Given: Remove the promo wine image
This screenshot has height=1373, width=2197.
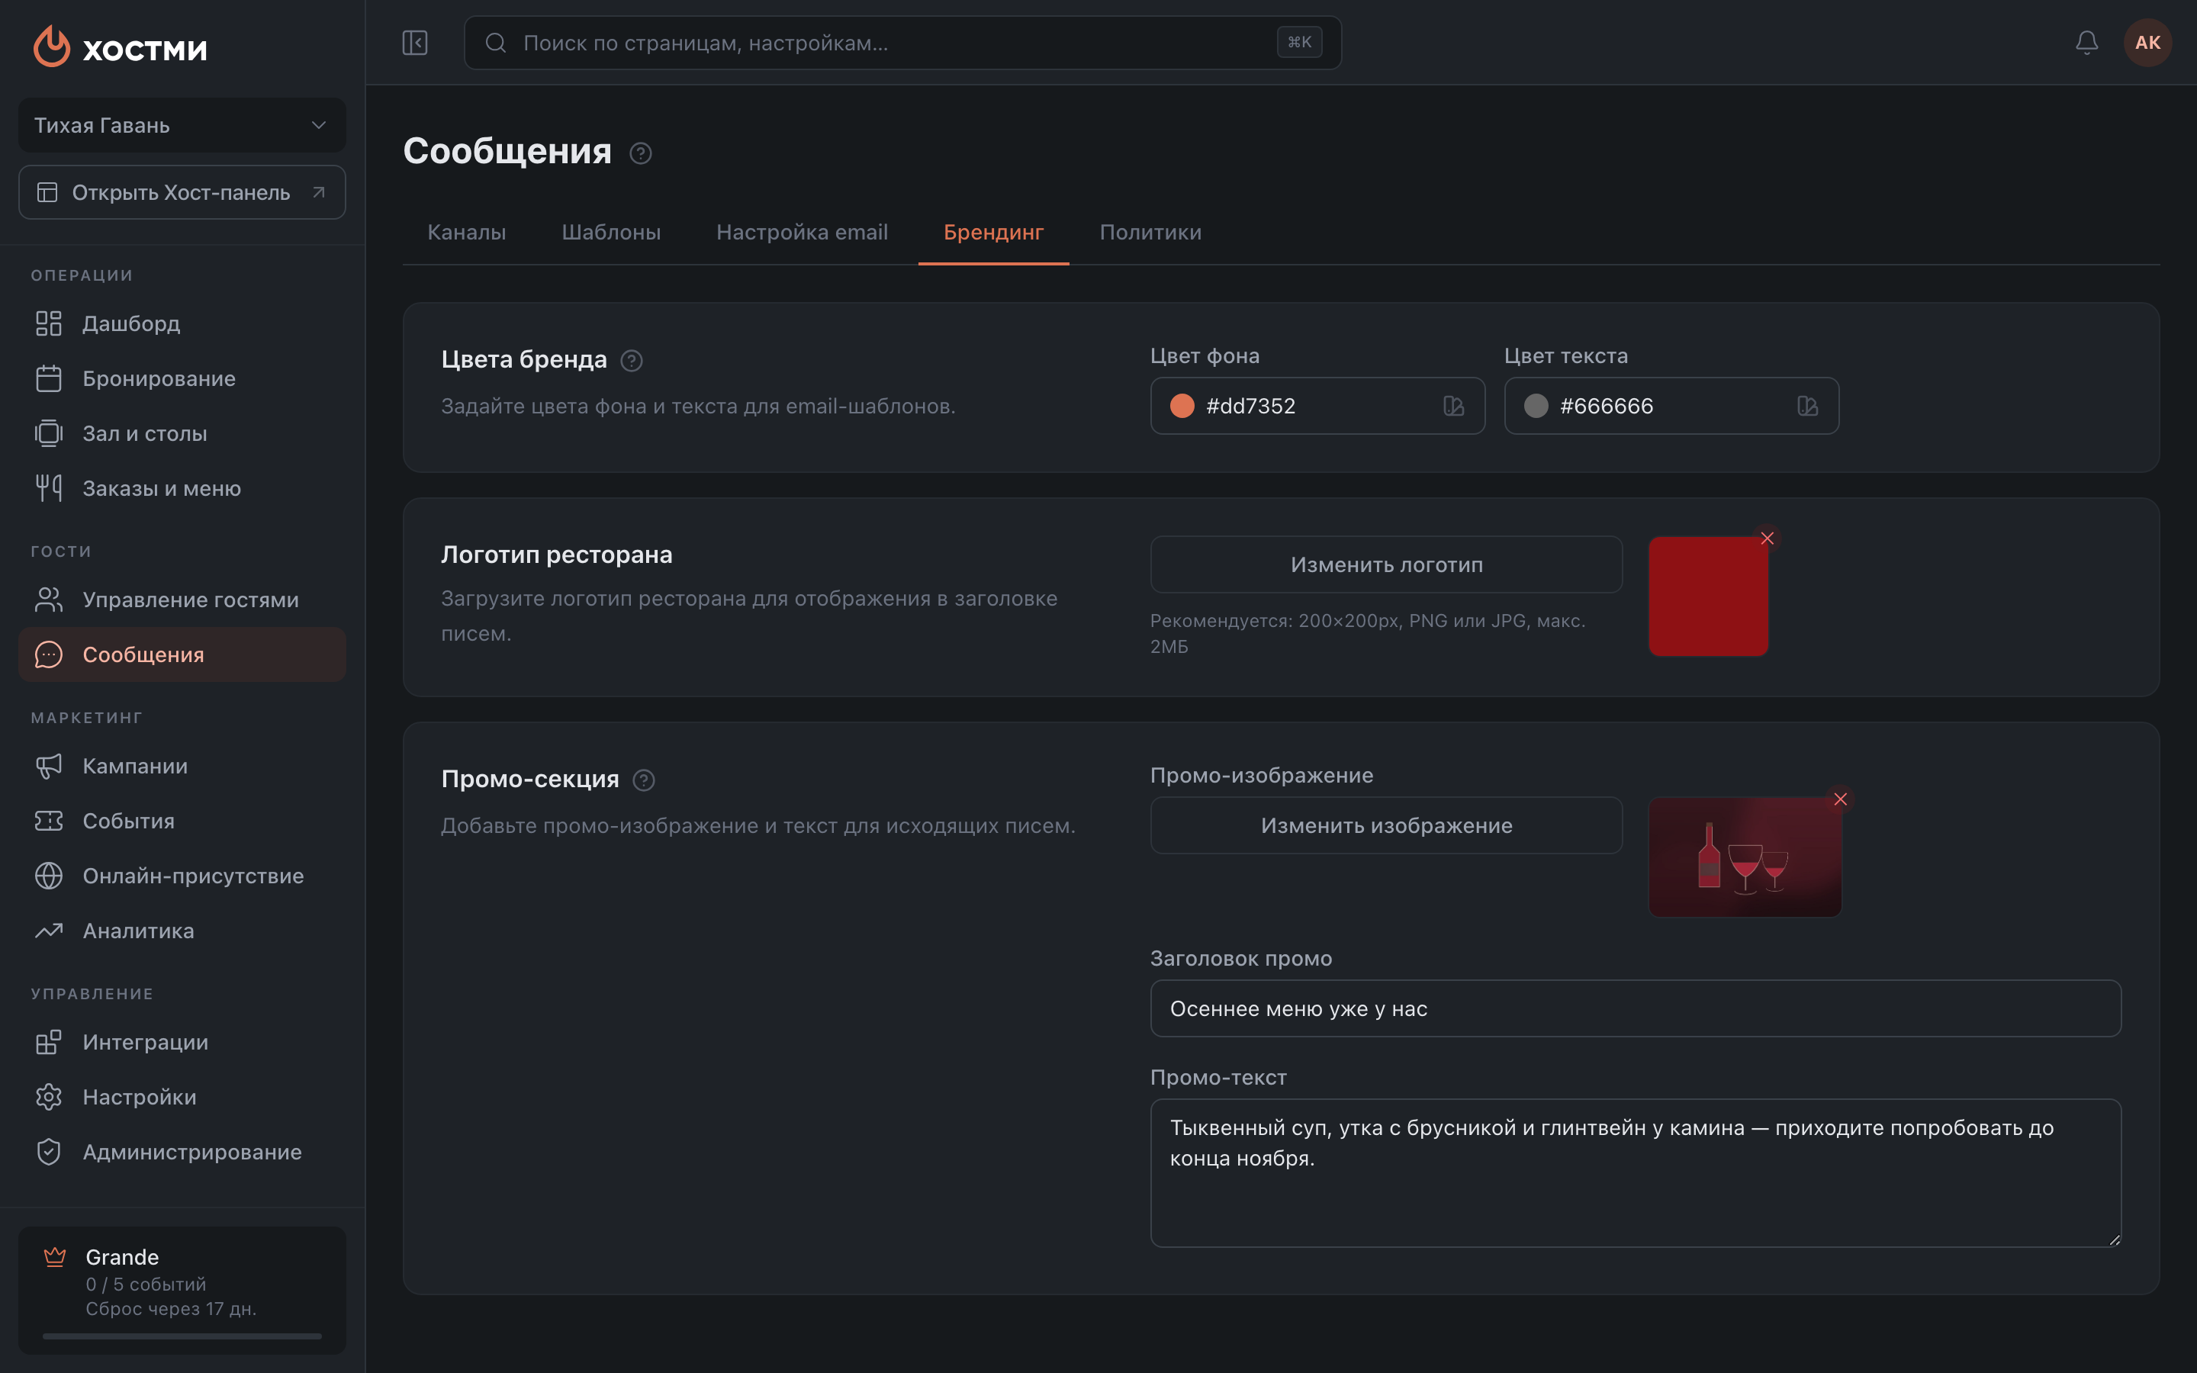Looking at the screenshot, I should point(1840,799).
